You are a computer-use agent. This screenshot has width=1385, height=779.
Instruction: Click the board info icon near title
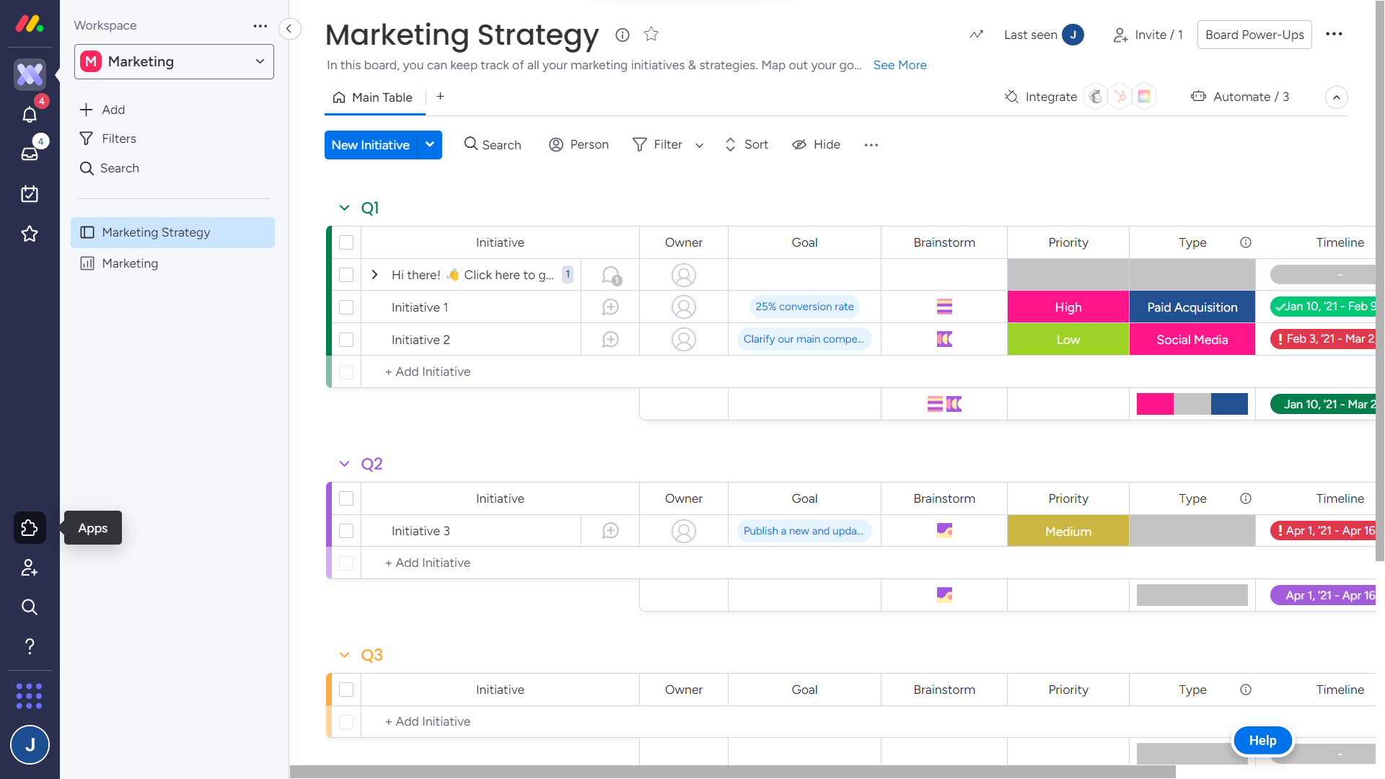(623, 35)
